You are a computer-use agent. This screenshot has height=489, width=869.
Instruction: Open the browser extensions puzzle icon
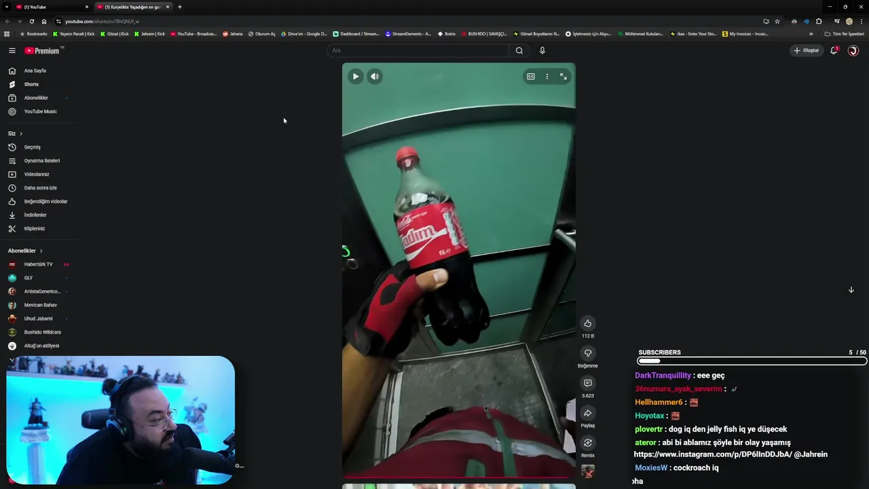pyautogui.click(x=819, y=21)
